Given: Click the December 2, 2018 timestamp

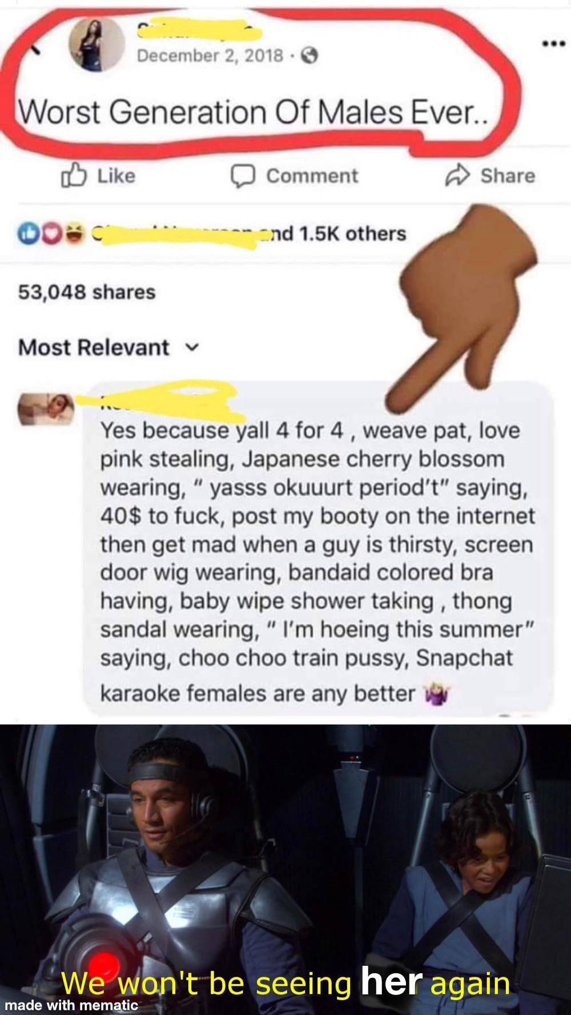Looking at the screenshot, I should 210,56.
